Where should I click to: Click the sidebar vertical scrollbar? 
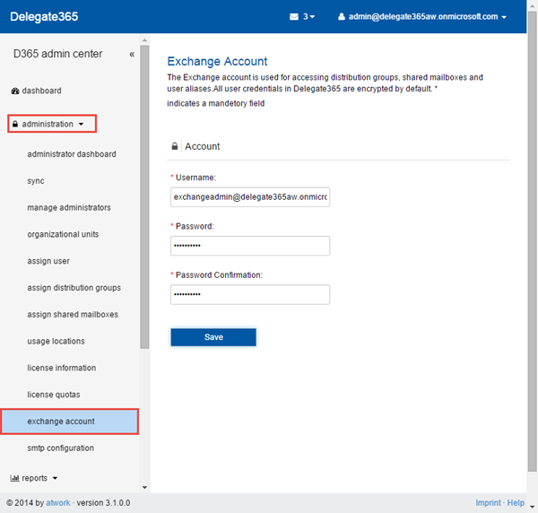point(144,269)
